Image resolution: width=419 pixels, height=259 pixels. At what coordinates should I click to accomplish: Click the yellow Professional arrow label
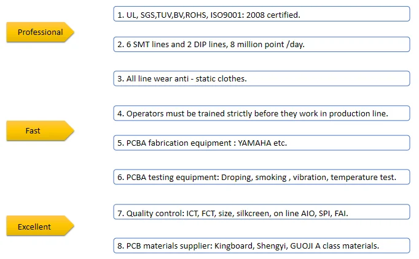coord(40,32)
